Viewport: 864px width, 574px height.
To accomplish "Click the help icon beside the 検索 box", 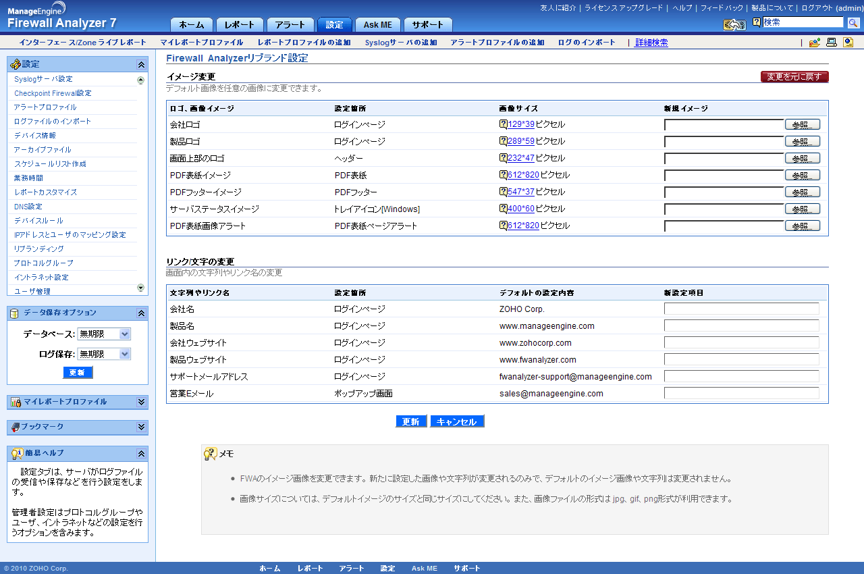I will (x=757, y=22).
